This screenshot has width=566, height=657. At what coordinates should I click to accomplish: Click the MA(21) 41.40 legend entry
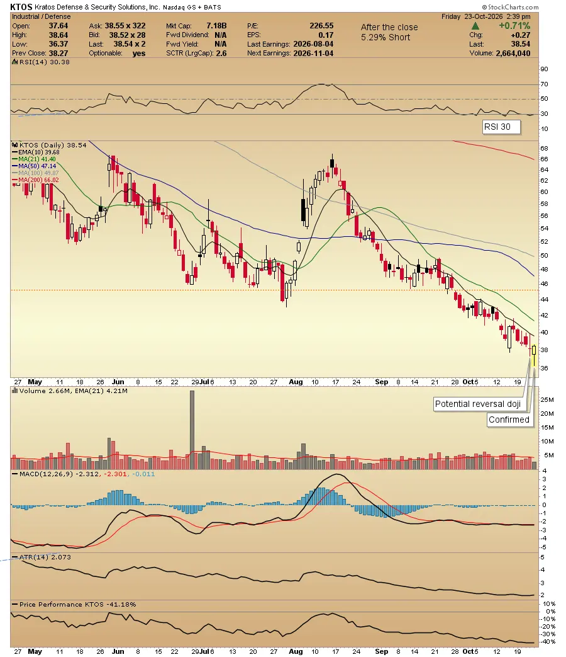[34, 159]
